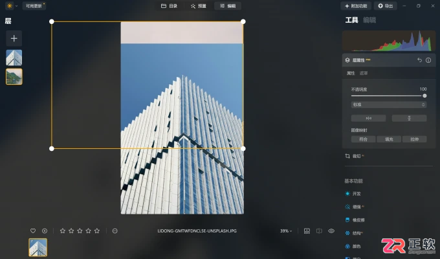440x259 pixels.
Task: Toggle the preview eye icon
Action: click(x=331, y=231)
